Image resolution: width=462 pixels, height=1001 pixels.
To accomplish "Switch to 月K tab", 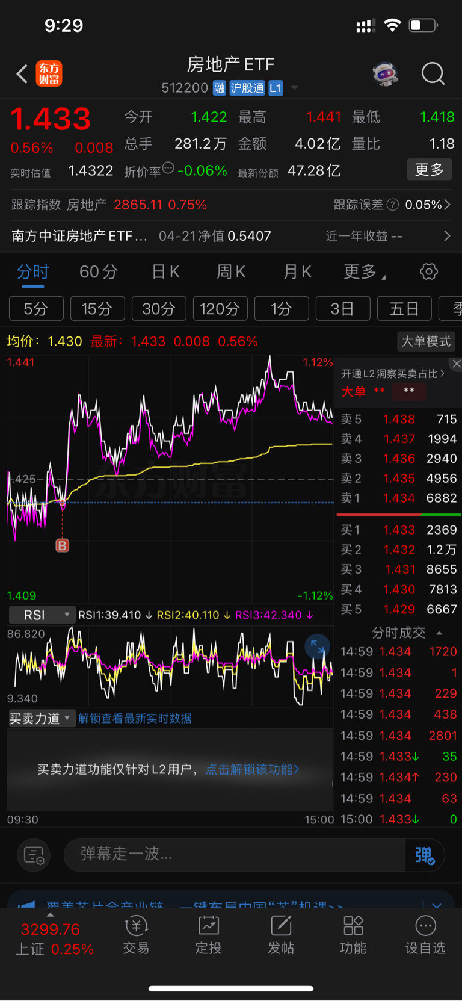I will 297,271.
